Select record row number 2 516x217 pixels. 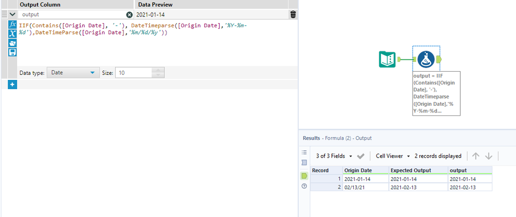point(326,187)
